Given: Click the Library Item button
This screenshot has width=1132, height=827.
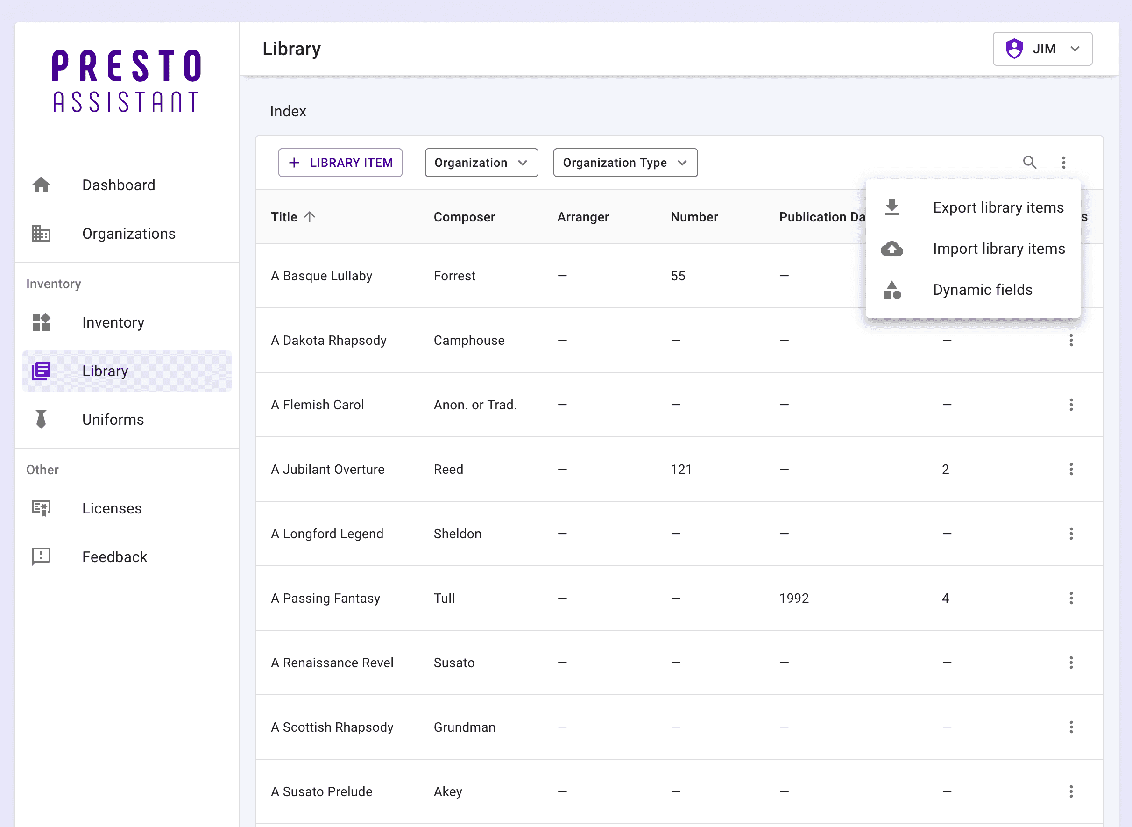Looking at the screenshot, I should 340,162.
